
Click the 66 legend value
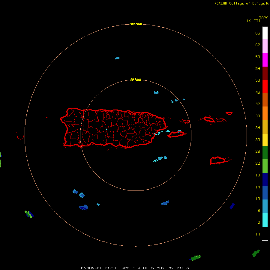tap(258, 33)
